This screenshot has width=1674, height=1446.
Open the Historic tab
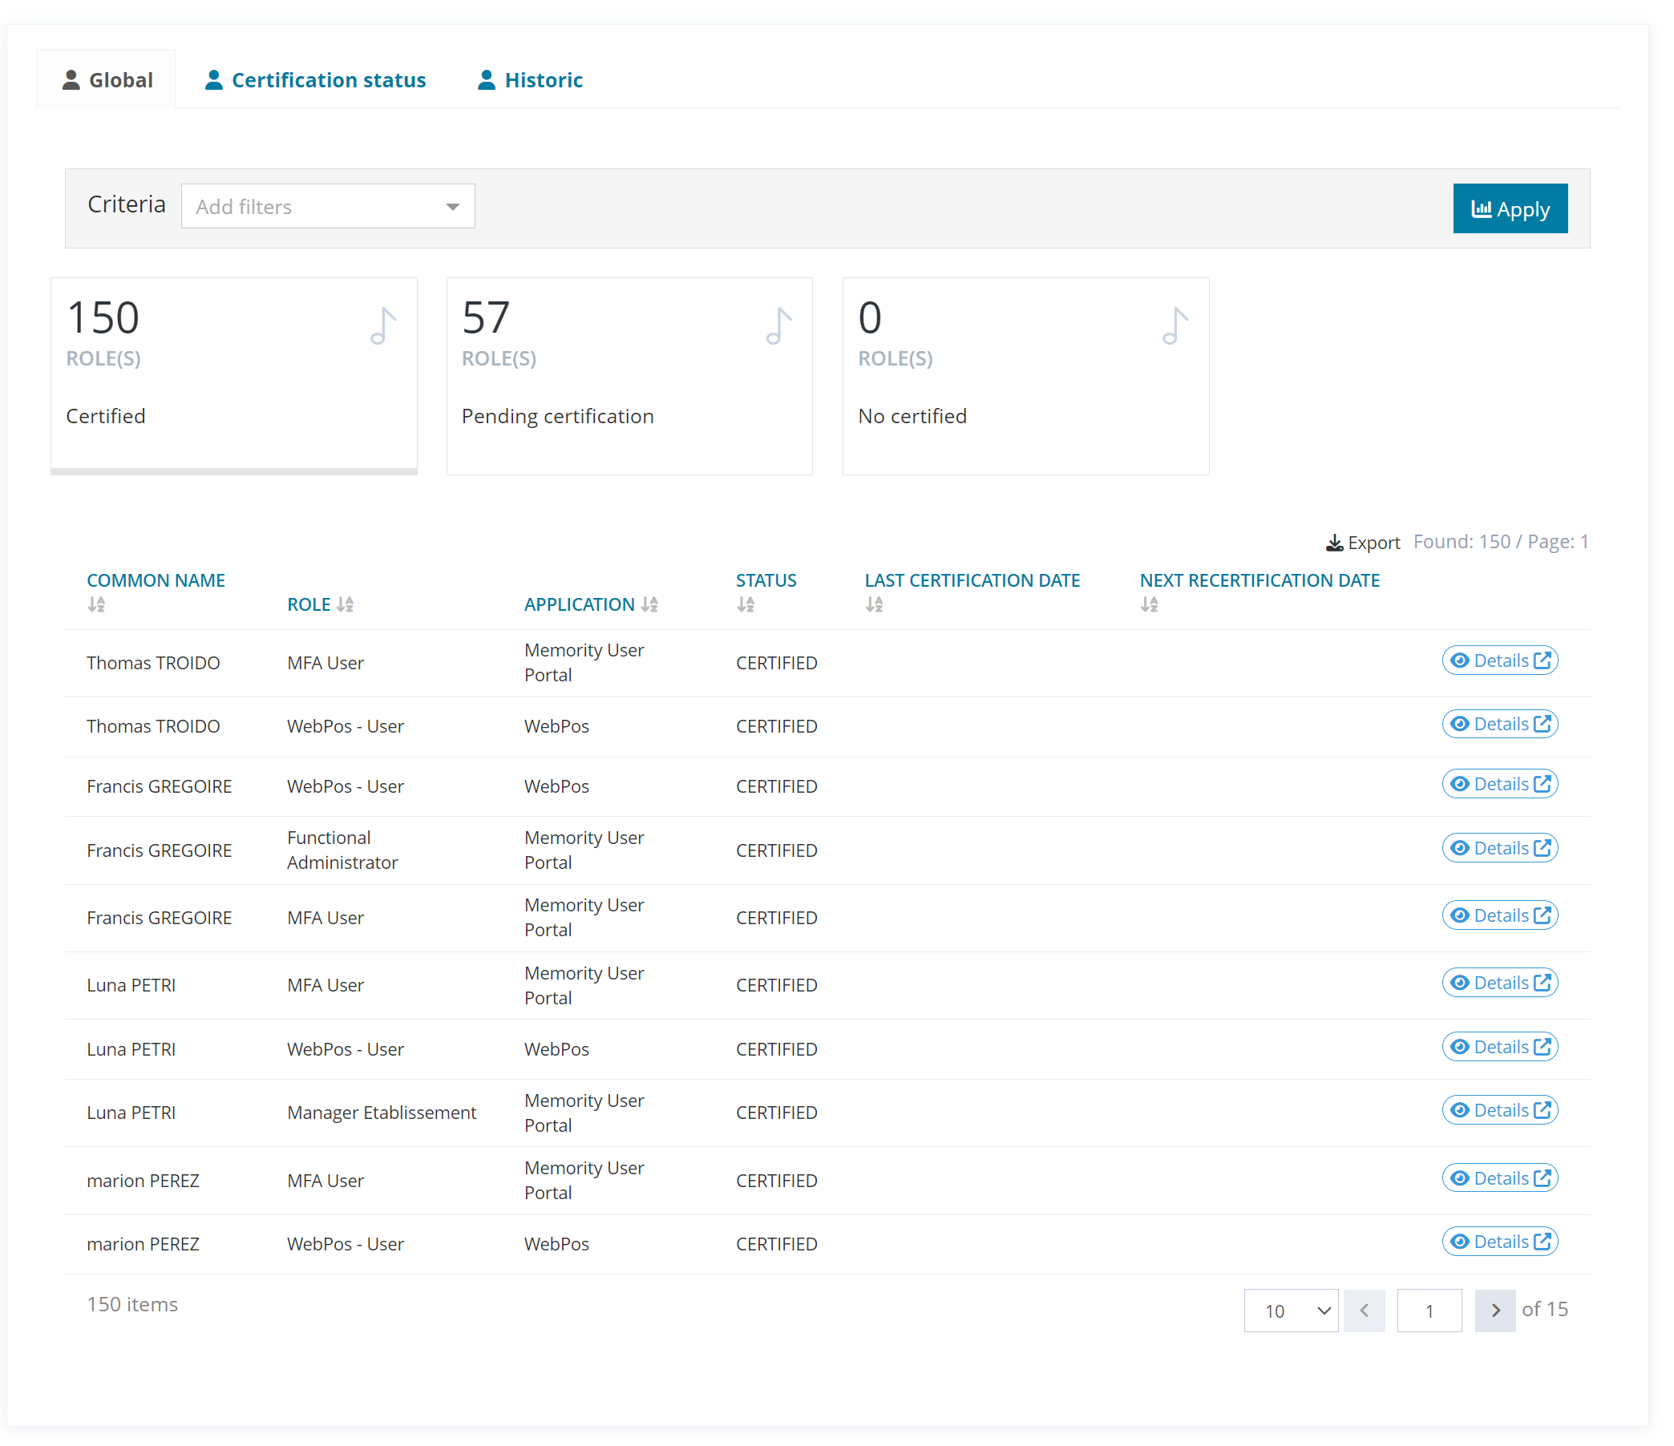click(530, 80)
